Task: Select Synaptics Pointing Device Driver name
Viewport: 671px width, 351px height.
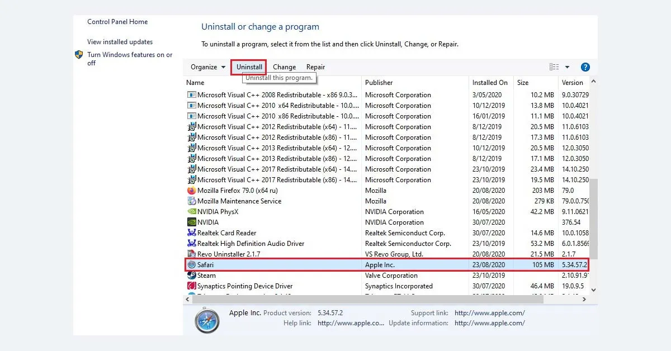Action: point(245,286)
